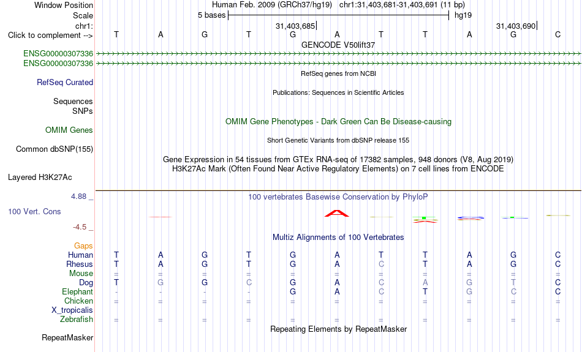The image size is (582, 352).
Task: Open the second ENSG00000307336 track label
Action: (58, 64)
